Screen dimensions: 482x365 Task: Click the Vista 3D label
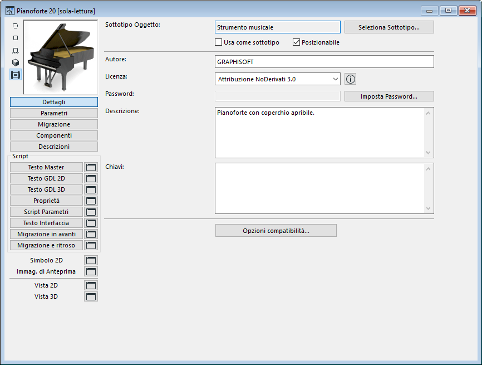click(x=46, y=296)
